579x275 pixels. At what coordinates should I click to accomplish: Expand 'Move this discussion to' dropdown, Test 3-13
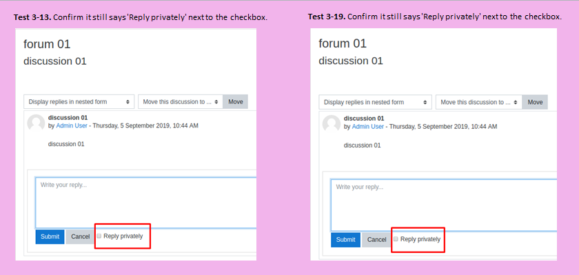coord(181,102)
